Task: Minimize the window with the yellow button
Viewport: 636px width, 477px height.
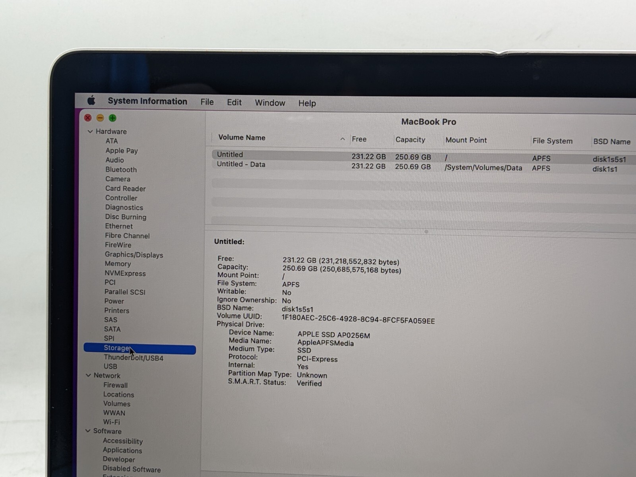Action: tap(100, 118)
